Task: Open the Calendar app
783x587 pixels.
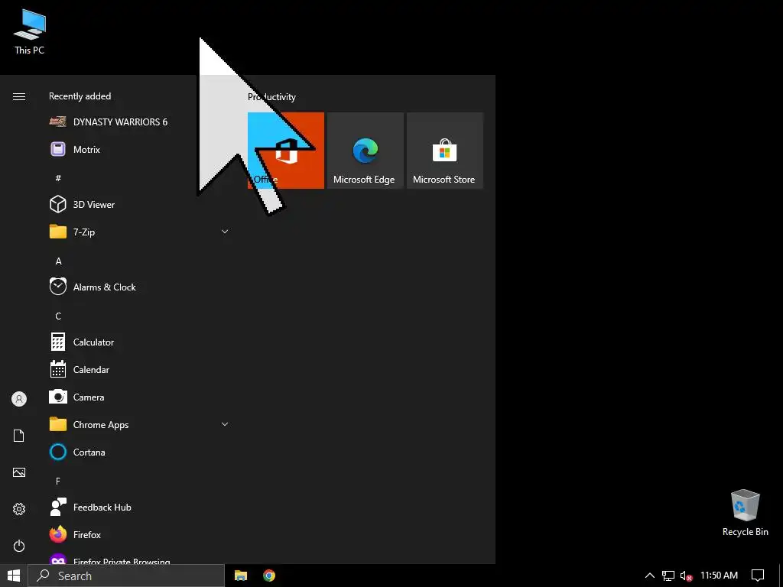Action: pyautogui.click(x=139, y=369)
